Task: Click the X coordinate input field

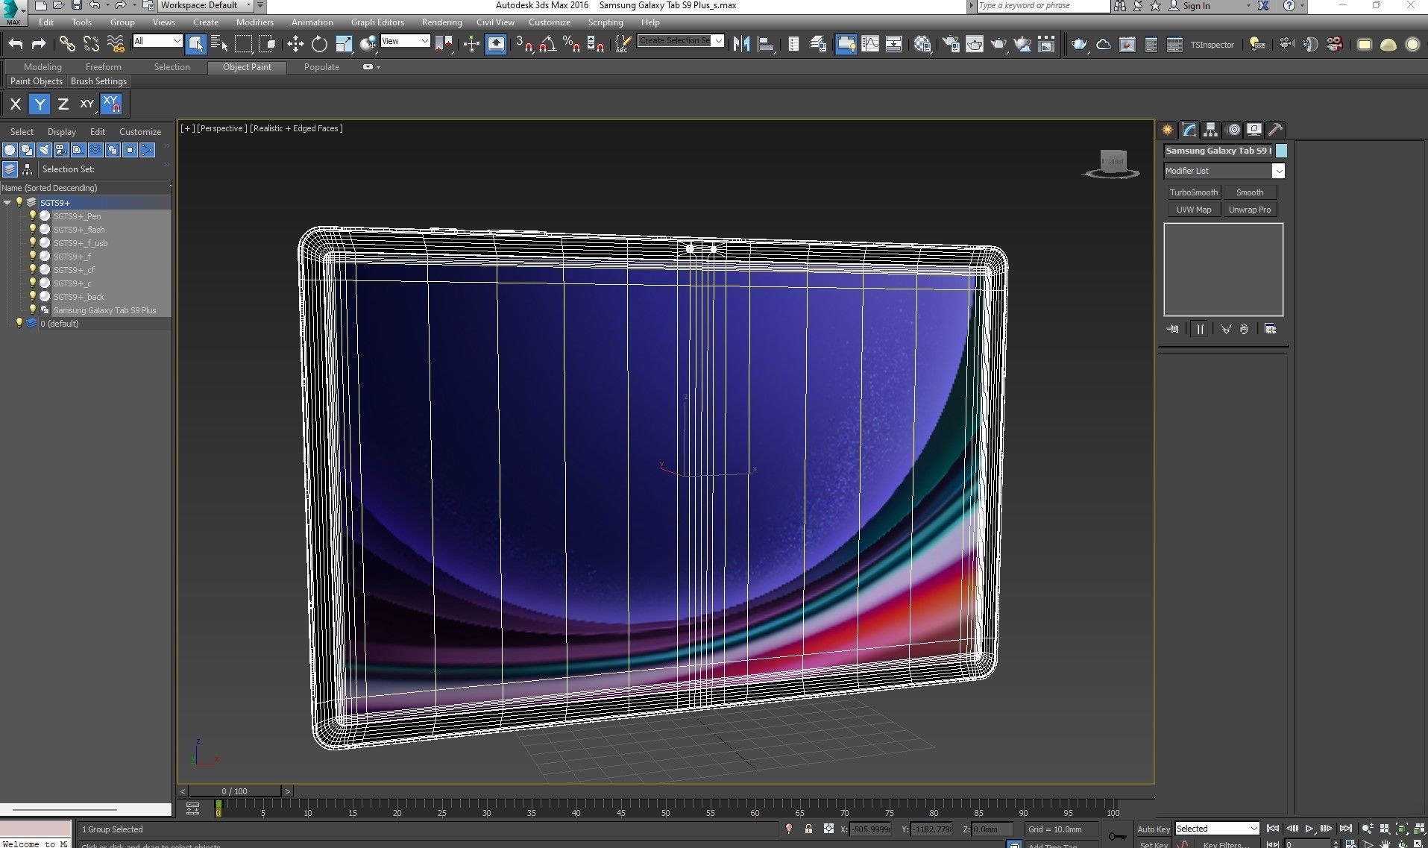Action: coord(870,829)
